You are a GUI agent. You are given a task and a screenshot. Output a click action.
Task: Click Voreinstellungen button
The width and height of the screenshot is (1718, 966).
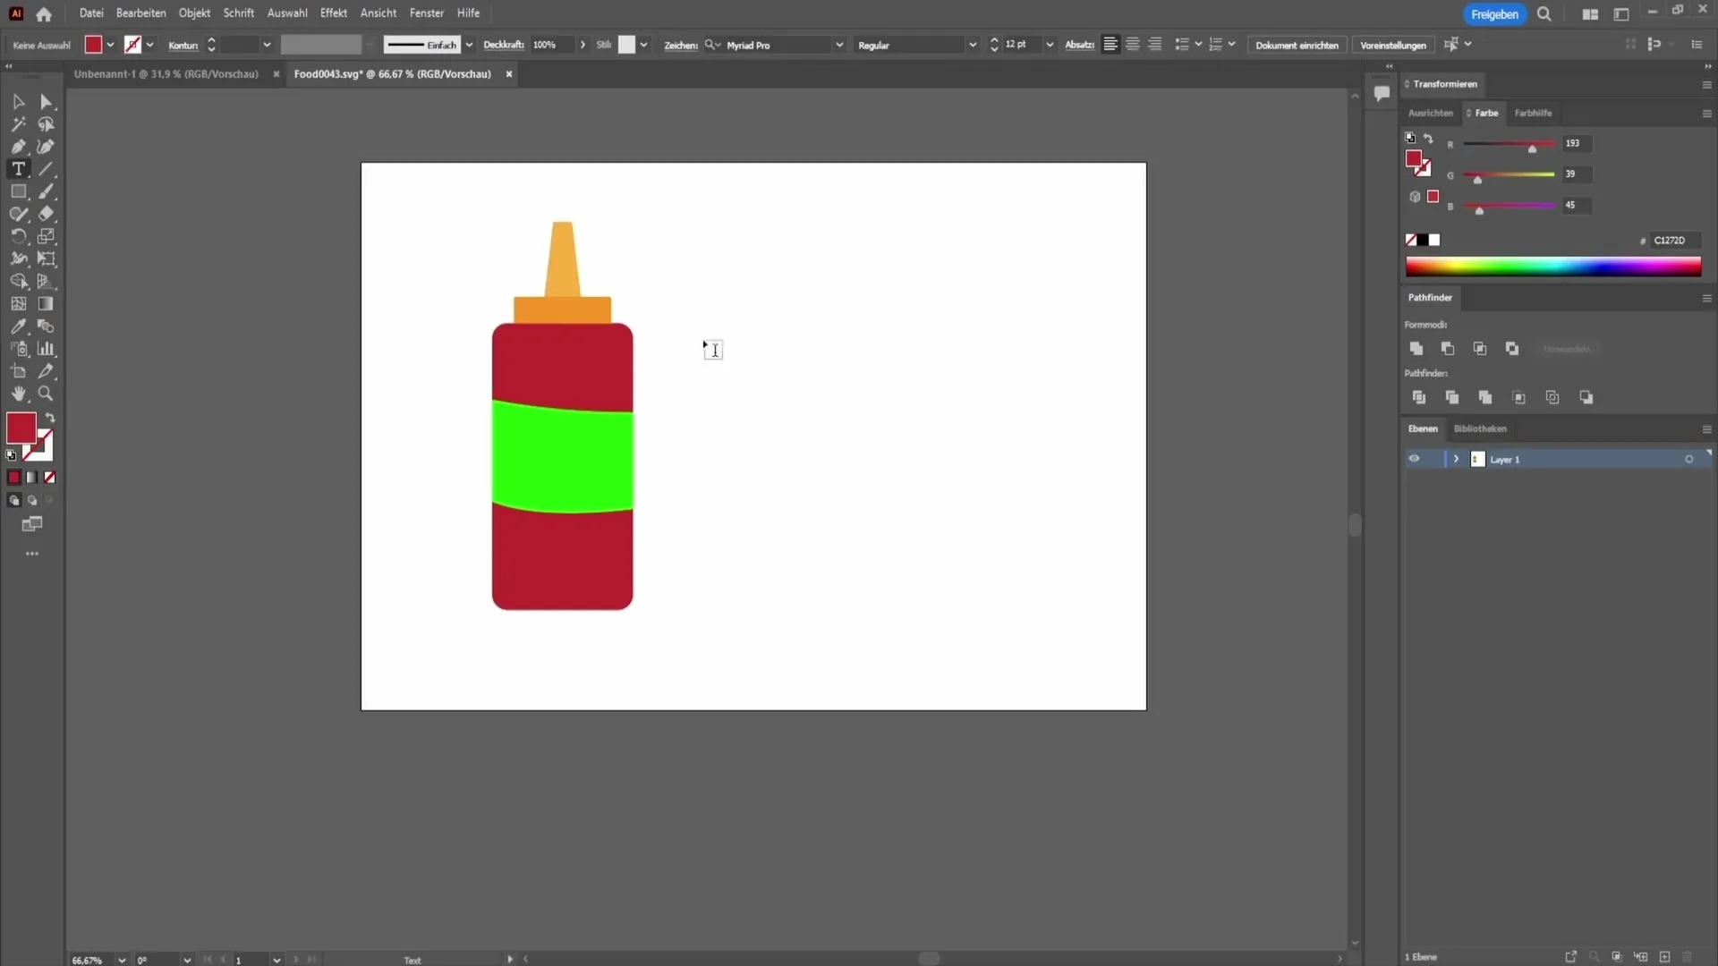click(x=1393, y=45)
